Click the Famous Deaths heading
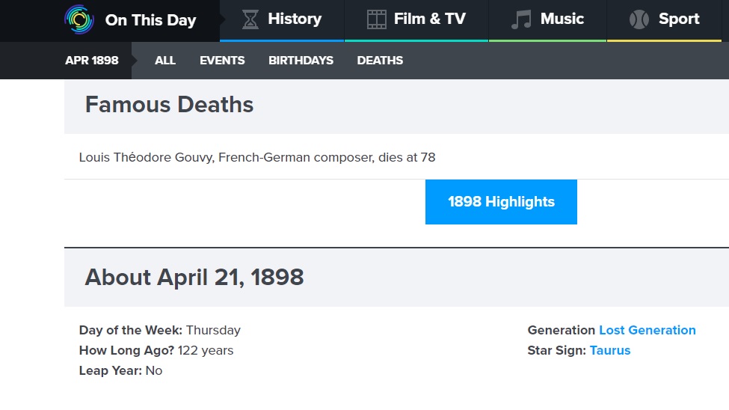This screenshot has height=410, width=729. [x=169, y=105]
